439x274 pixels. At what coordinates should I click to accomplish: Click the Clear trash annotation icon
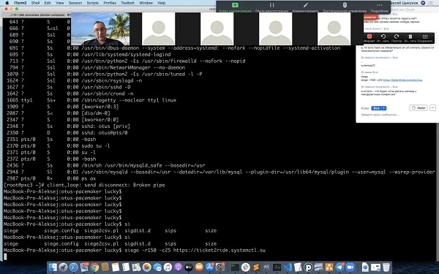(410, 37)
